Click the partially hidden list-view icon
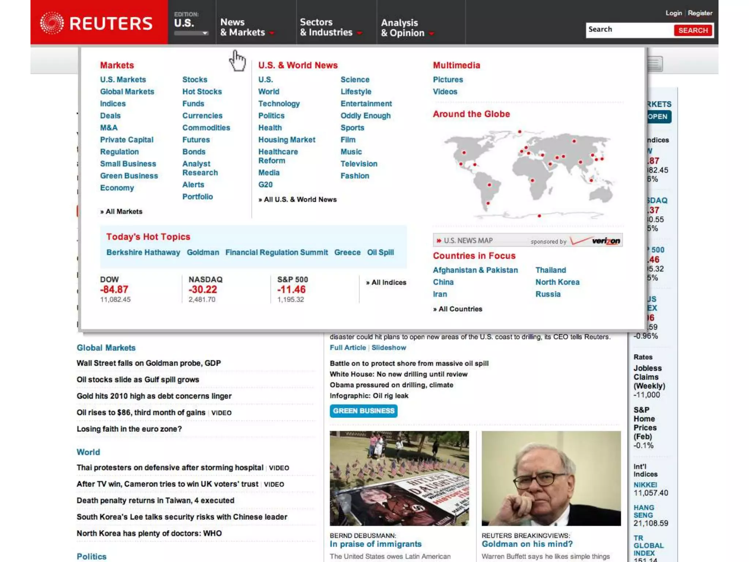This screenshot has width=749, height=562. coord(655,64)
